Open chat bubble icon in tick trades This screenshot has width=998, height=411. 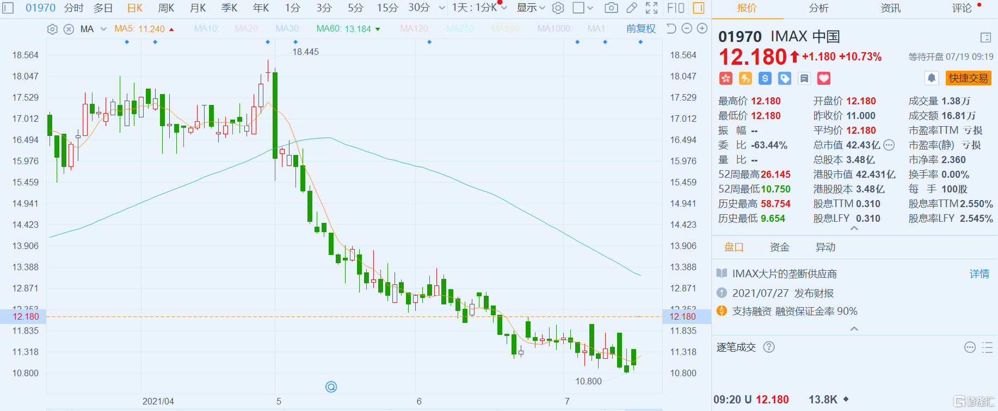click(x=970, y=347)
